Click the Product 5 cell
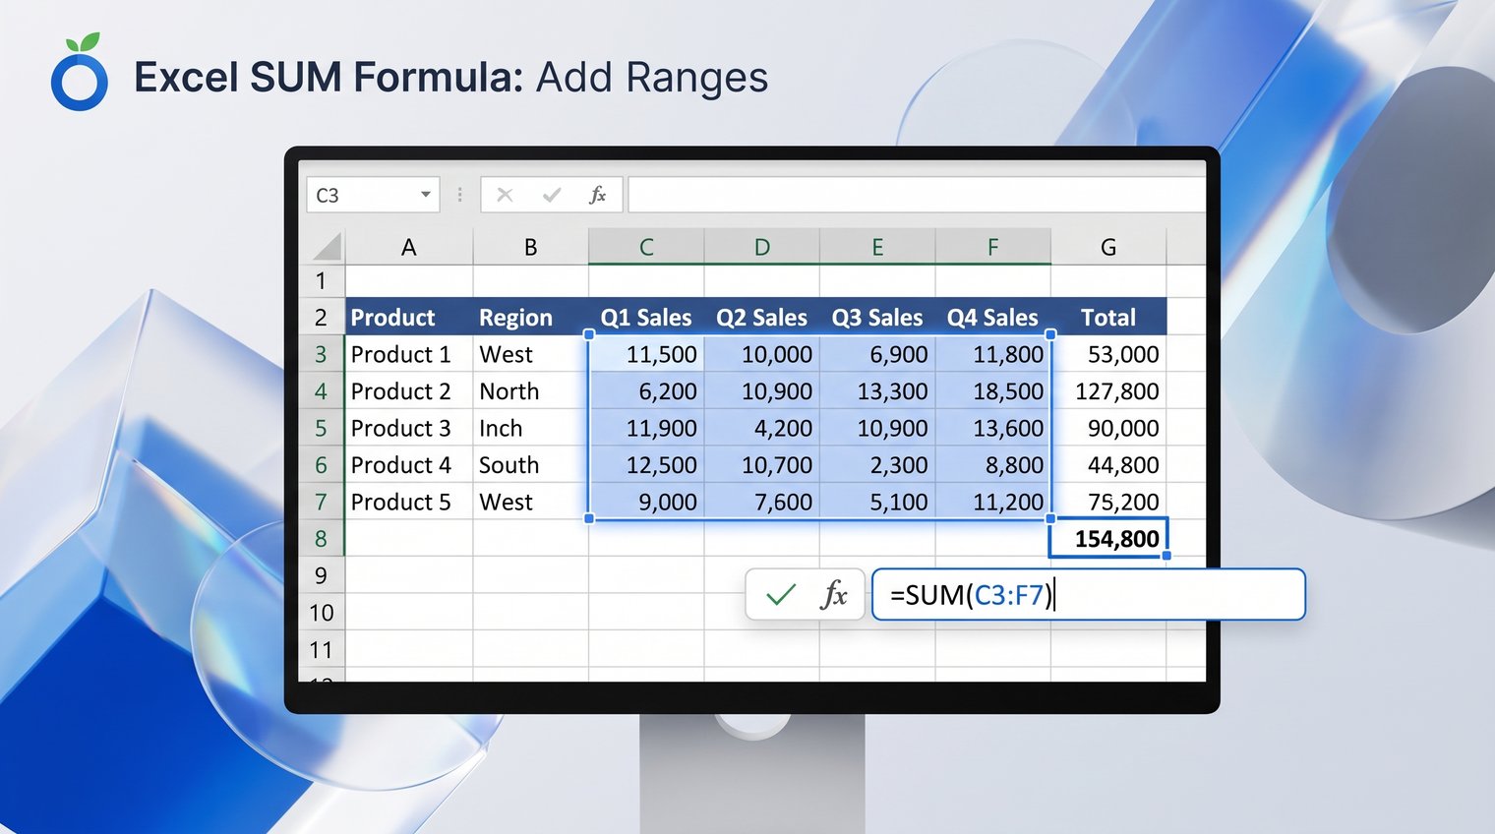Viewport: 1495px width, 834px height. coord(409,502)
